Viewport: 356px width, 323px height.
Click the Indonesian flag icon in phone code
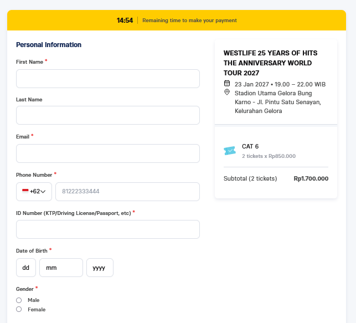tap(25, 191)
